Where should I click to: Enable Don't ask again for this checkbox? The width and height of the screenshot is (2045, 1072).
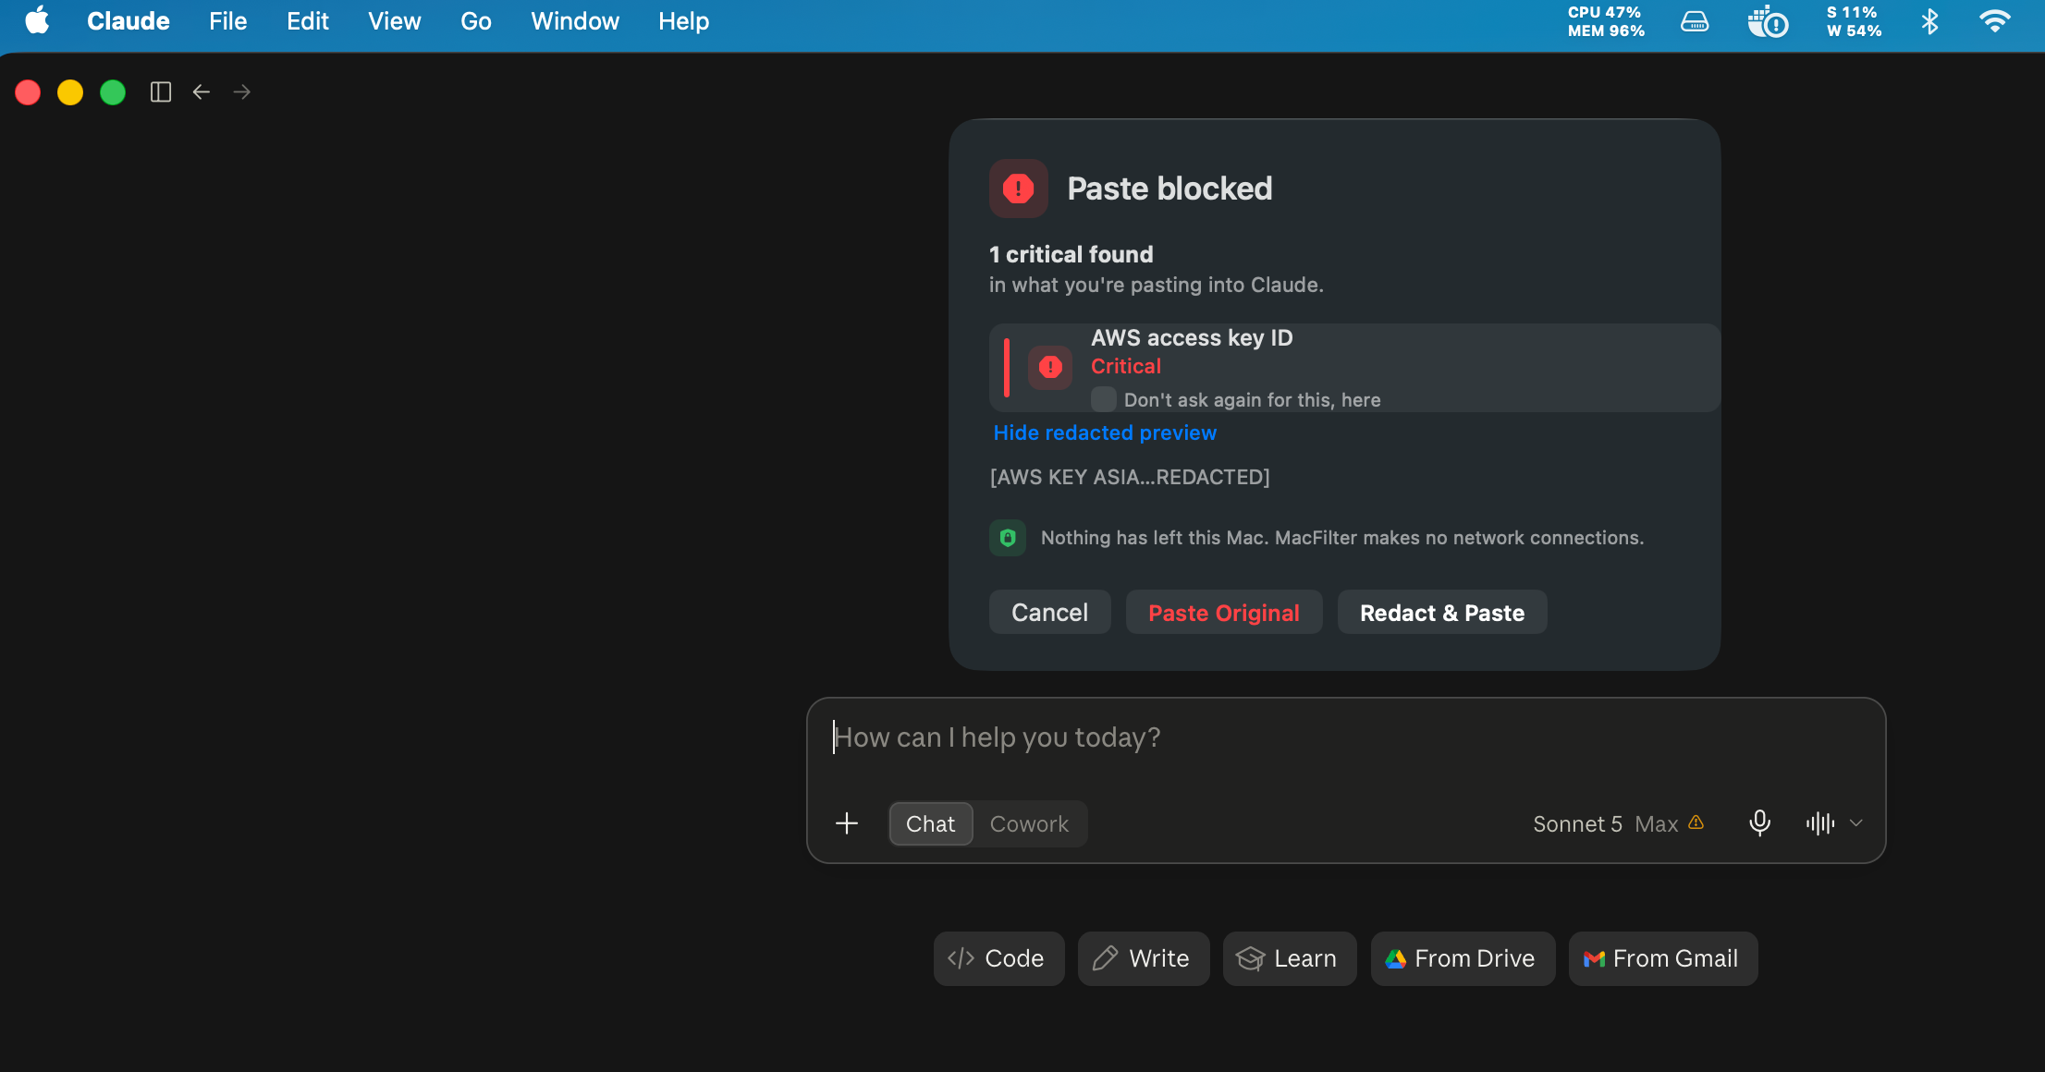pyautogui.click(x=1103, y=399)
